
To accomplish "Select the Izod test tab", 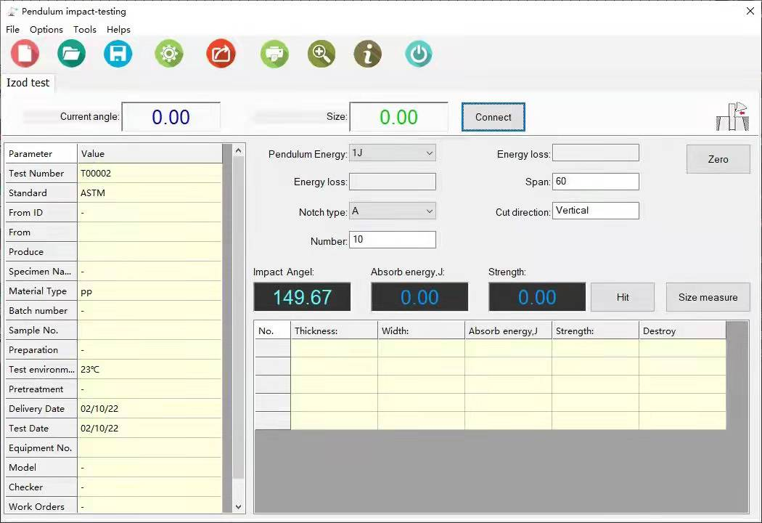I will point(28,83).
